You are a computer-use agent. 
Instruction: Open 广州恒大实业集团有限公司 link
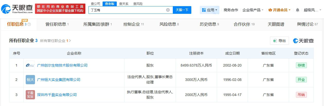59,80
